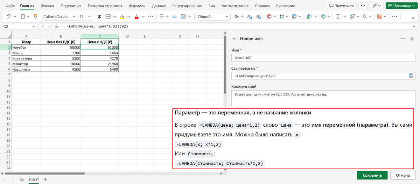The width and height of the screenshot is (420, 184).
Task: Open the all sheets list icon
Action: (x=22, y=179)
